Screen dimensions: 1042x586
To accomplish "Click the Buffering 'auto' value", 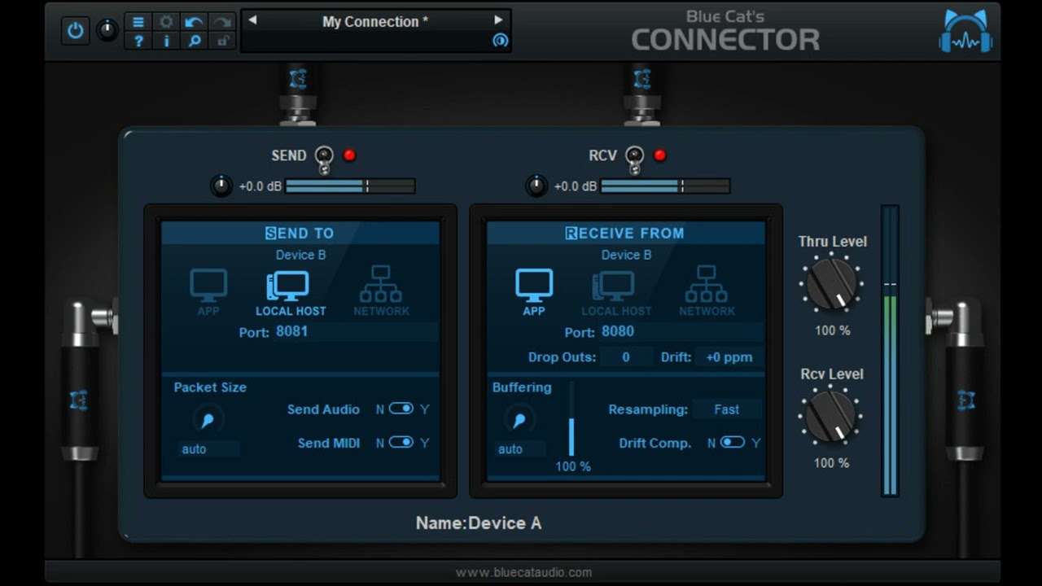I will click(521, 449).
